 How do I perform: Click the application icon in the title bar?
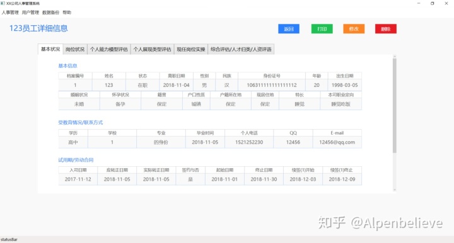click(3, 3)
